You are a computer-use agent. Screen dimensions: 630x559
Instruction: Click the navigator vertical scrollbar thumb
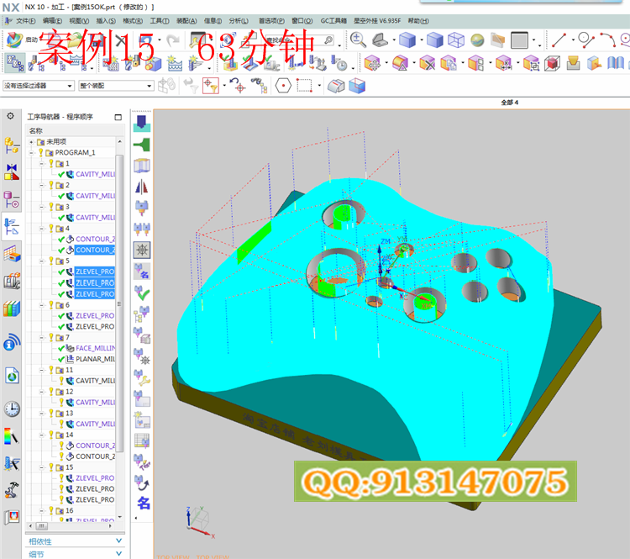point(119,303)
